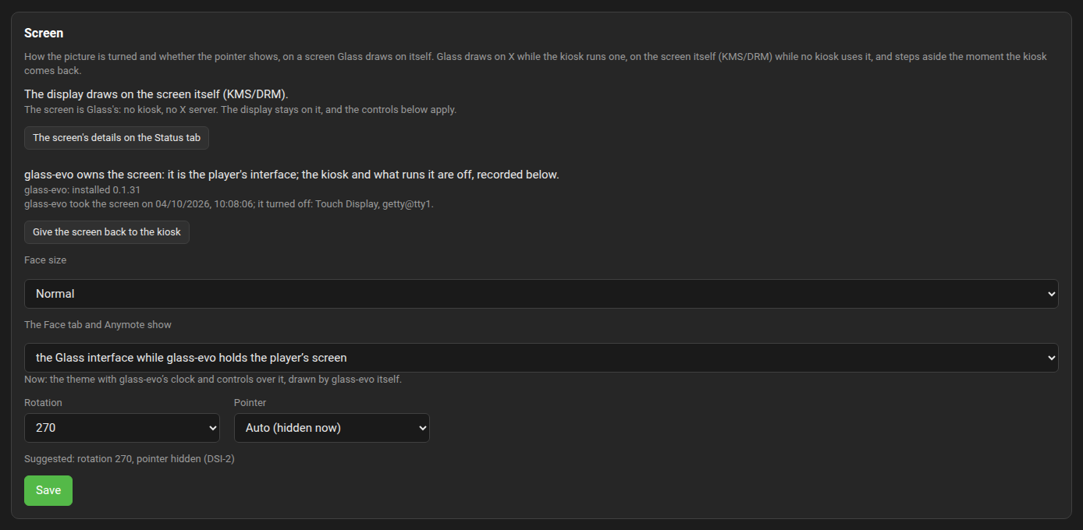This screenshot has width=1083, height=530.
Task: Click the 'Now: the theme with glass-evo's clock' note
Action: tap(213, 380)
